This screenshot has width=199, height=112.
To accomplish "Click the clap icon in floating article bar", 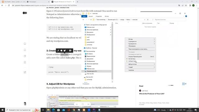I will [77, 104].
